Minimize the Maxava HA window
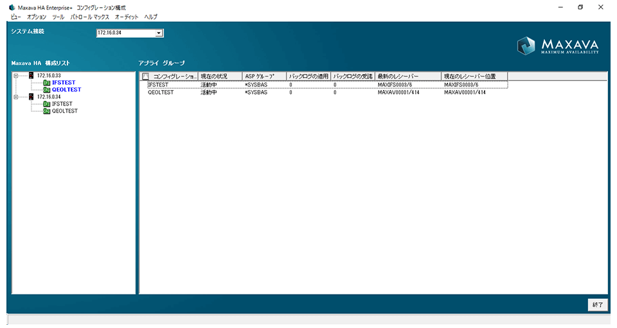The height and width of the screenshot is (328, 617). [560, 7]
